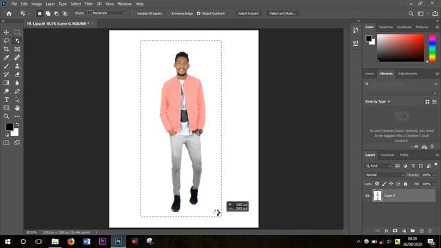Hide Layer 0 with the eye icon
441x248 pixels.
pos(367,196)
